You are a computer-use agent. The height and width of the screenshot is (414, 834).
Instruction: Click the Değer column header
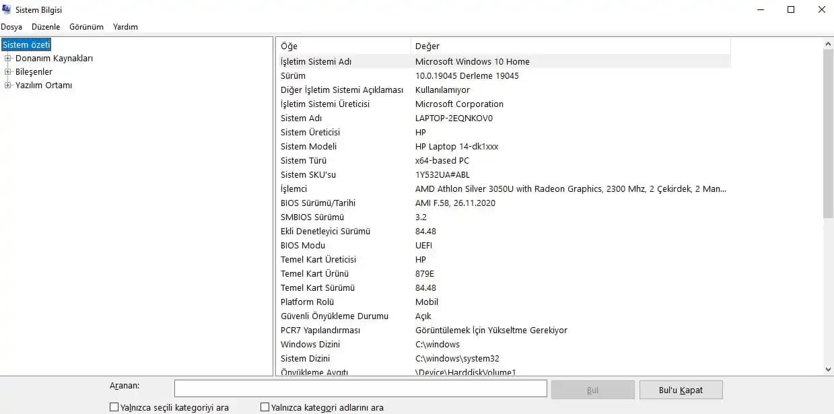click(x=569, y=46)
